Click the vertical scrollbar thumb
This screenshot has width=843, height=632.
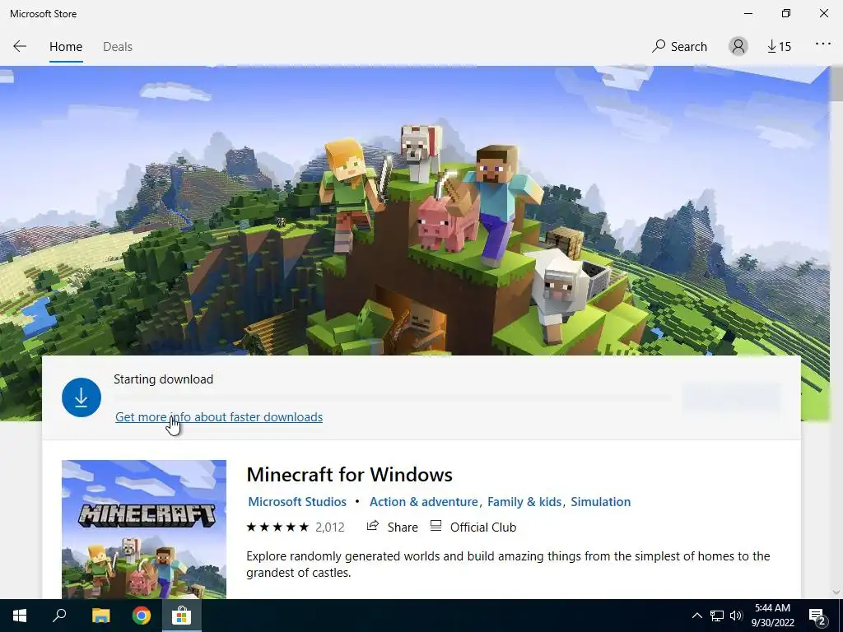click(836, 84)
